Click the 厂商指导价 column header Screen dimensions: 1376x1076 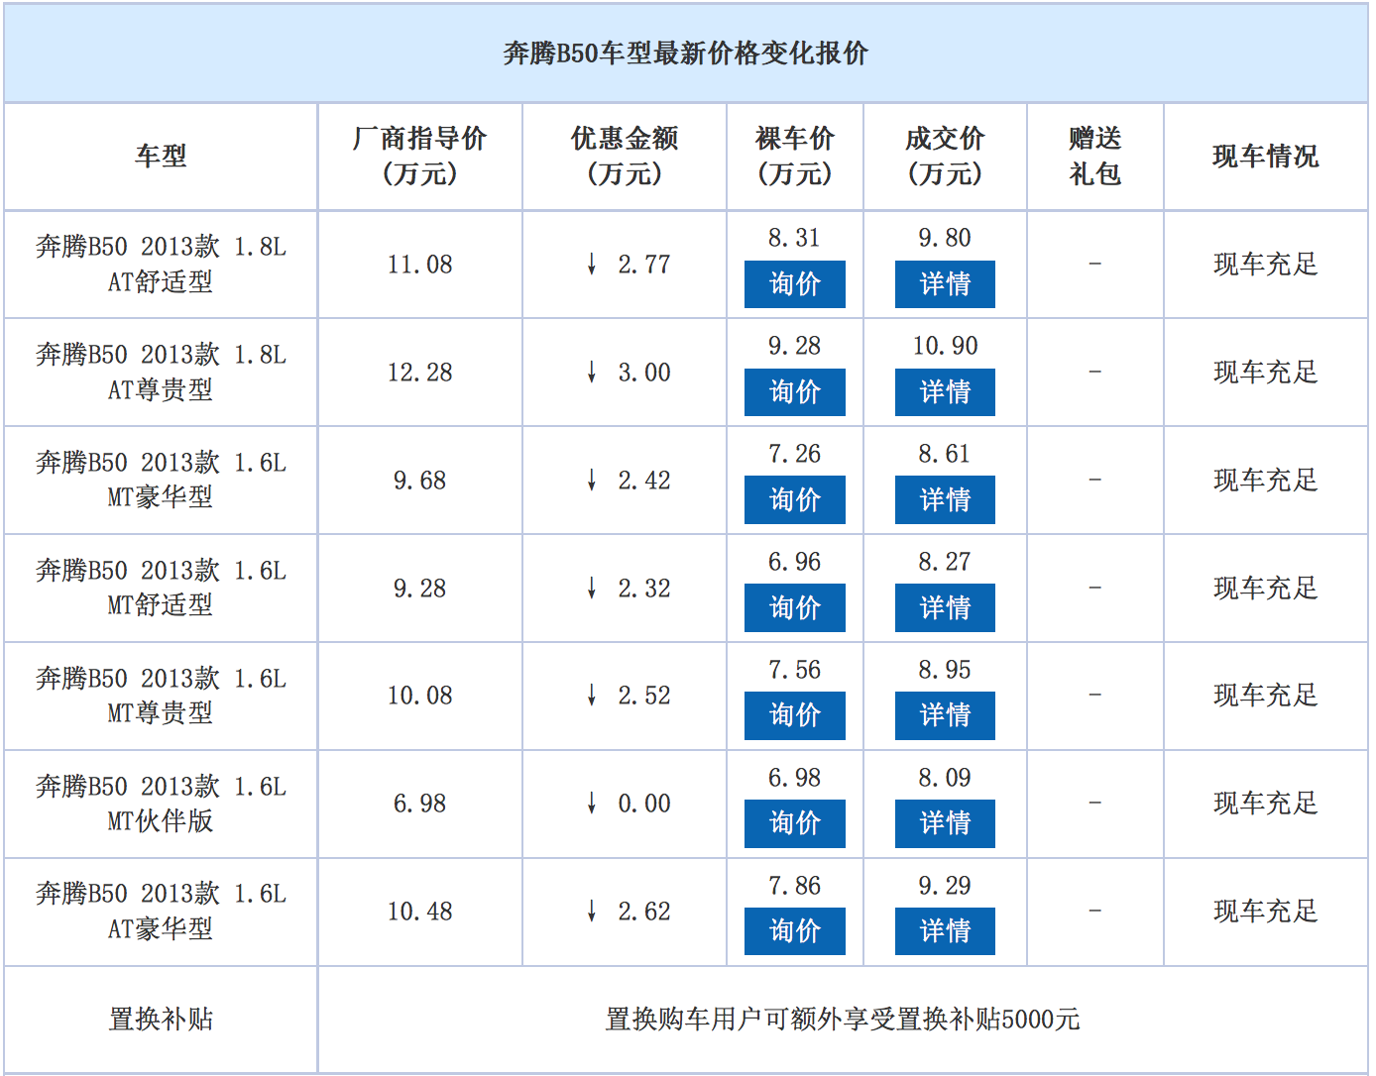pos(419,157)
